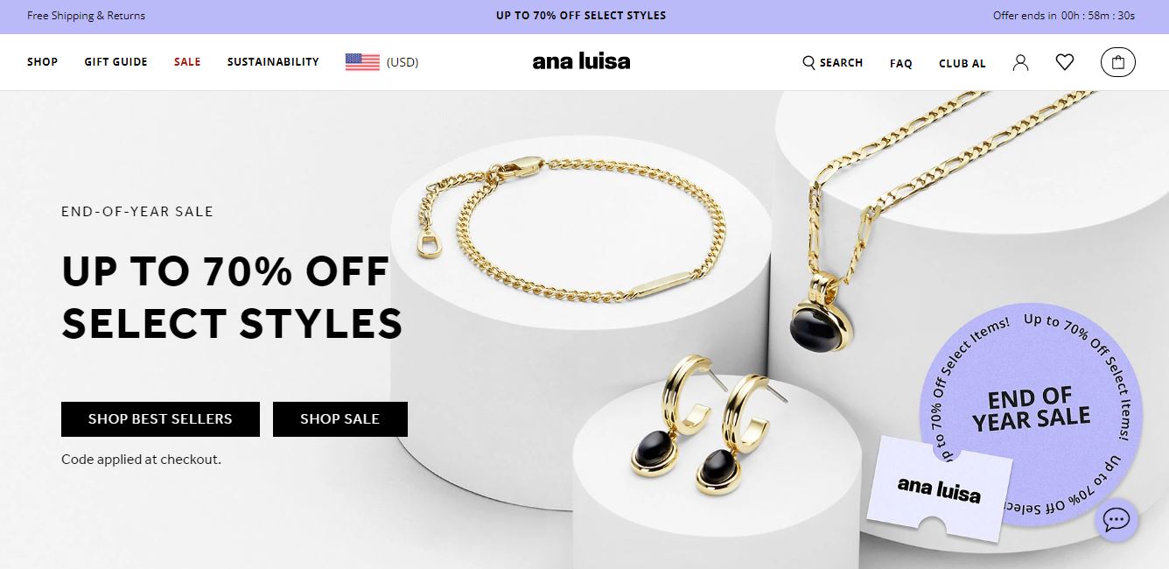Click the ana luisa logo
1169x569 pixels.
click(x=581, y=61)
